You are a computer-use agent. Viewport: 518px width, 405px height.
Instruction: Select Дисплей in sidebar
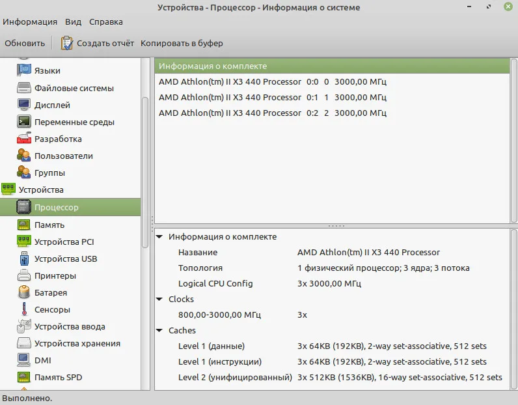pos(52,105)
